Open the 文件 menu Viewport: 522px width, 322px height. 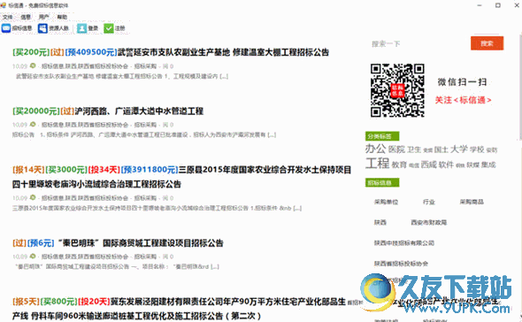[7, 17]
